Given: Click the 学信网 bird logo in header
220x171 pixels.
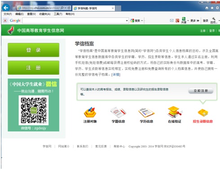Looking at the screenshot, I should click(11, 30).
